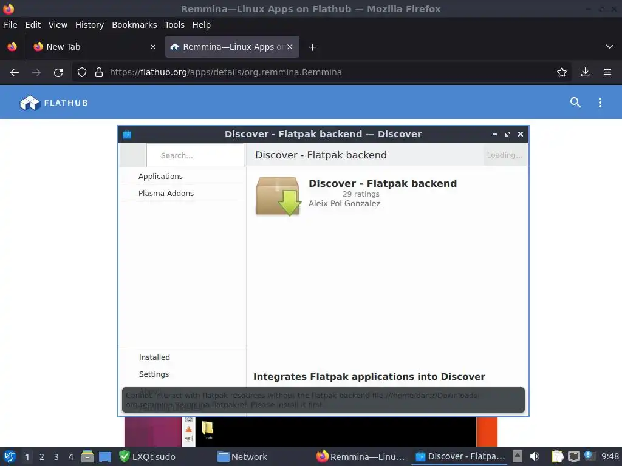Click the dark flatpak backend error notification
Viewport: 622px width, 466px height.
click(323, 400)
